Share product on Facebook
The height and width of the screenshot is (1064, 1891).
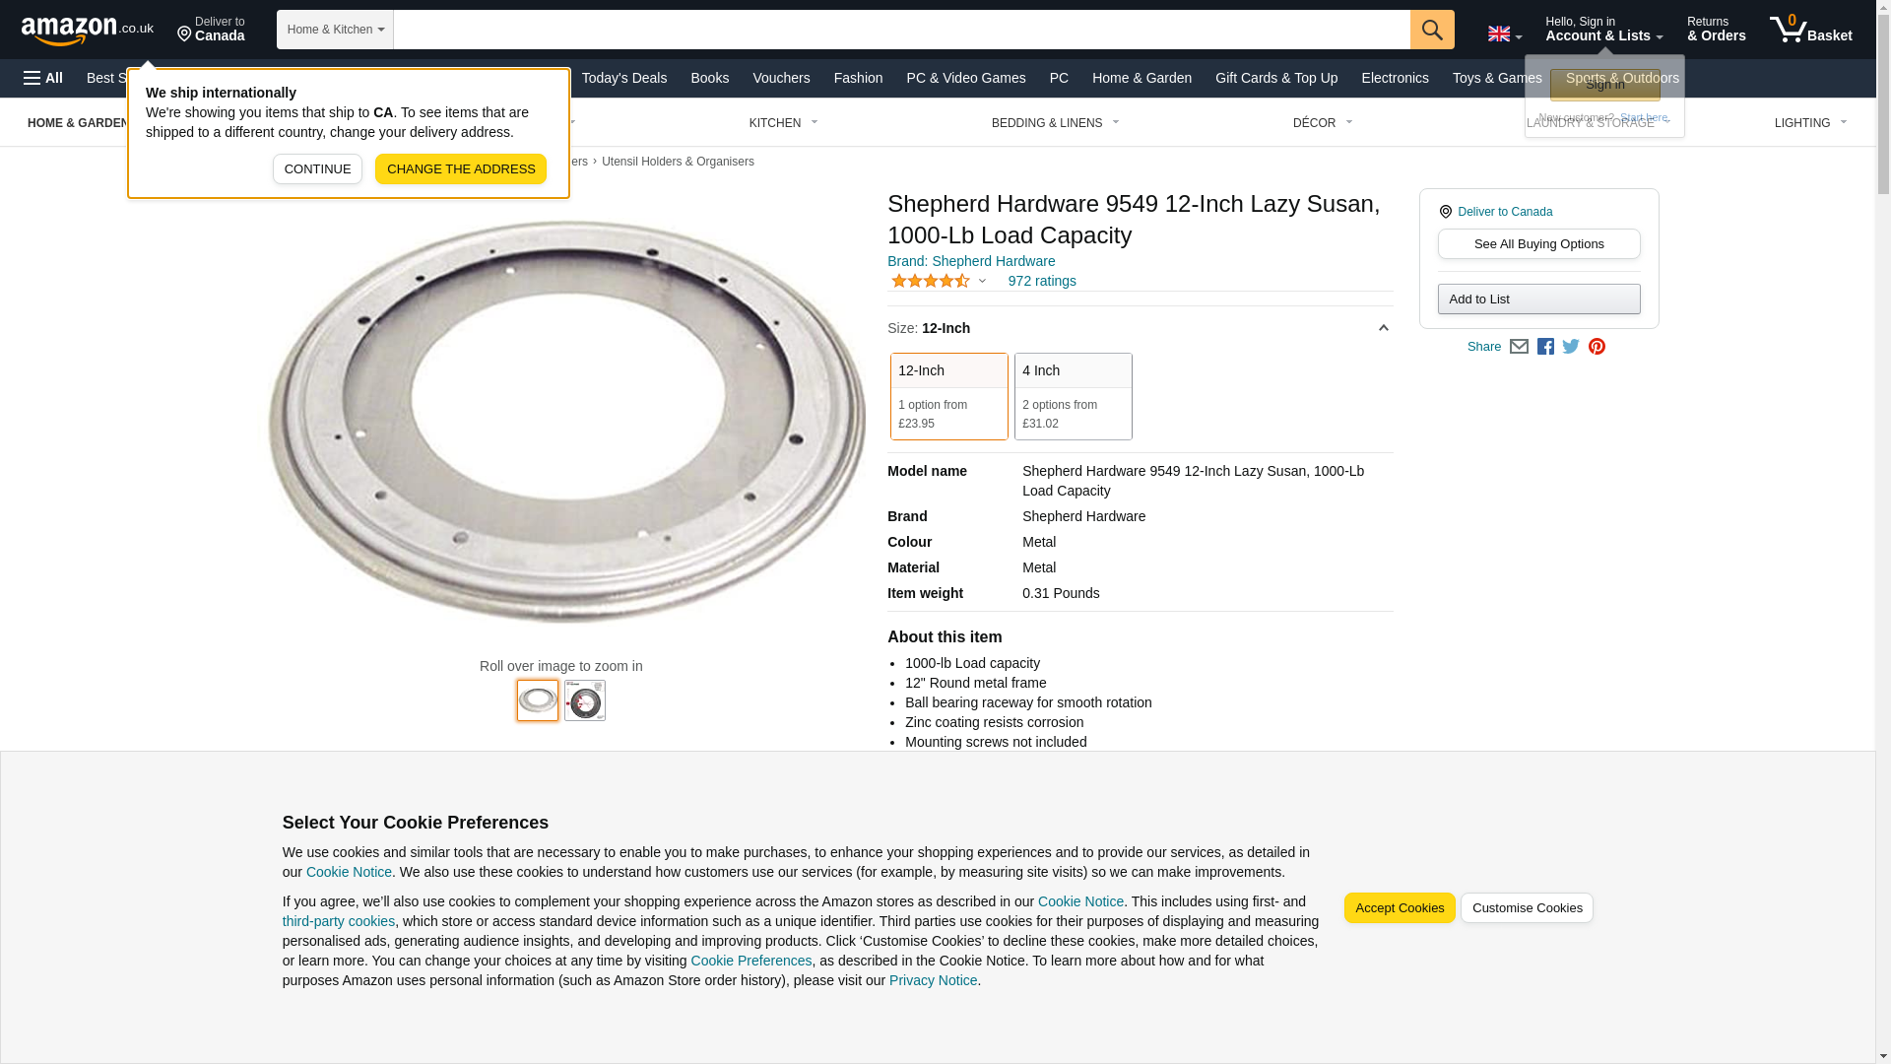coord(1545,347)
